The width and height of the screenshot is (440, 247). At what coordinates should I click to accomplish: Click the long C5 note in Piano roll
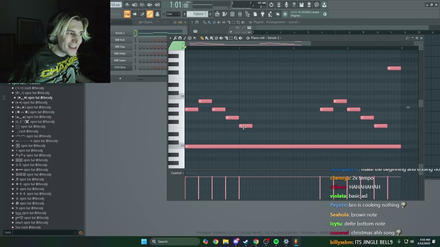click(x=293, y=146)
